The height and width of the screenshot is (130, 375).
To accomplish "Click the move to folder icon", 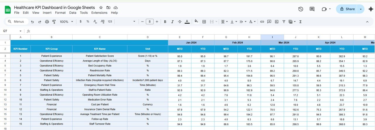I will pos(108,7).
